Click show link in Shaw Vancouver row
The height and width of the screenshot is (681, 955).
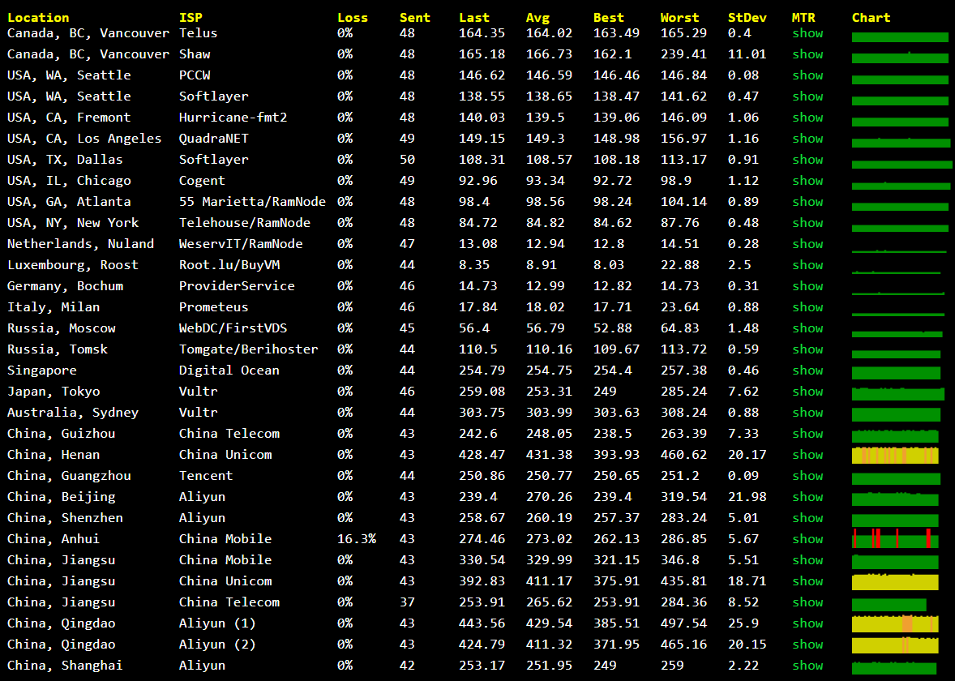click(807, 54)
